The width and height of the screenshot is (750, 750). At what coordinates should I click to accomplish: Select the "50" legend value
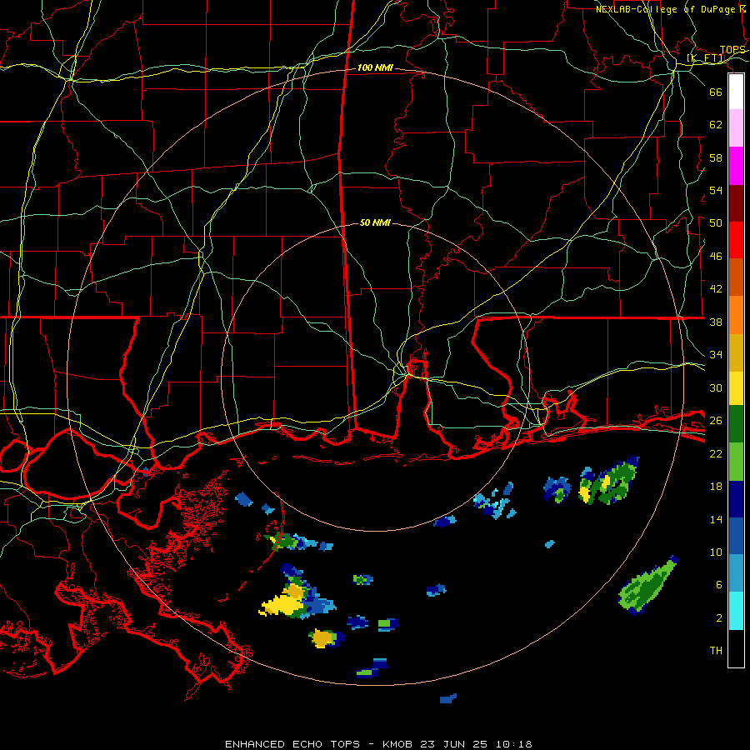click(716, 222)
